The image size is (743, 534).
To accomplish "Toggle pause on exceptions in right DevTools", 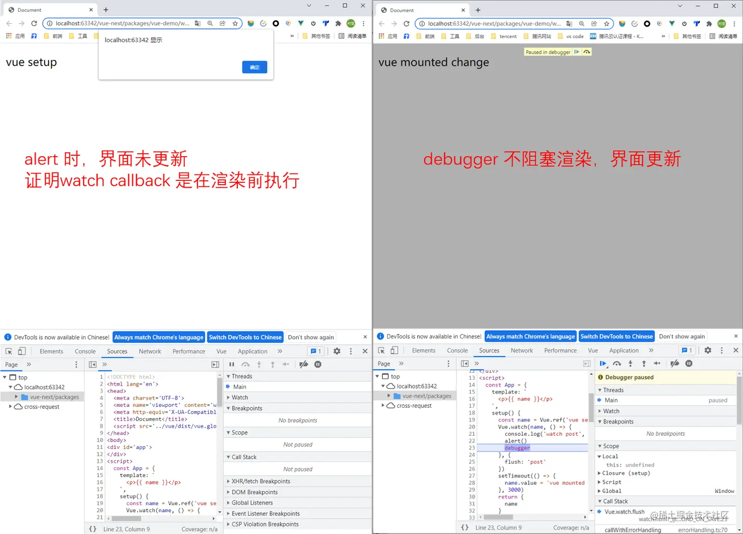I will [689, 364].
